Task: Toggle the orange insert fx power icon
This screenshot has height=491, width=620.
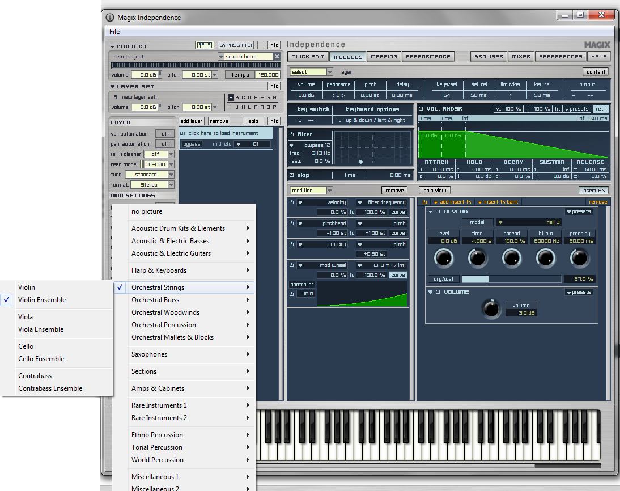Action: [x=424, y=202]
